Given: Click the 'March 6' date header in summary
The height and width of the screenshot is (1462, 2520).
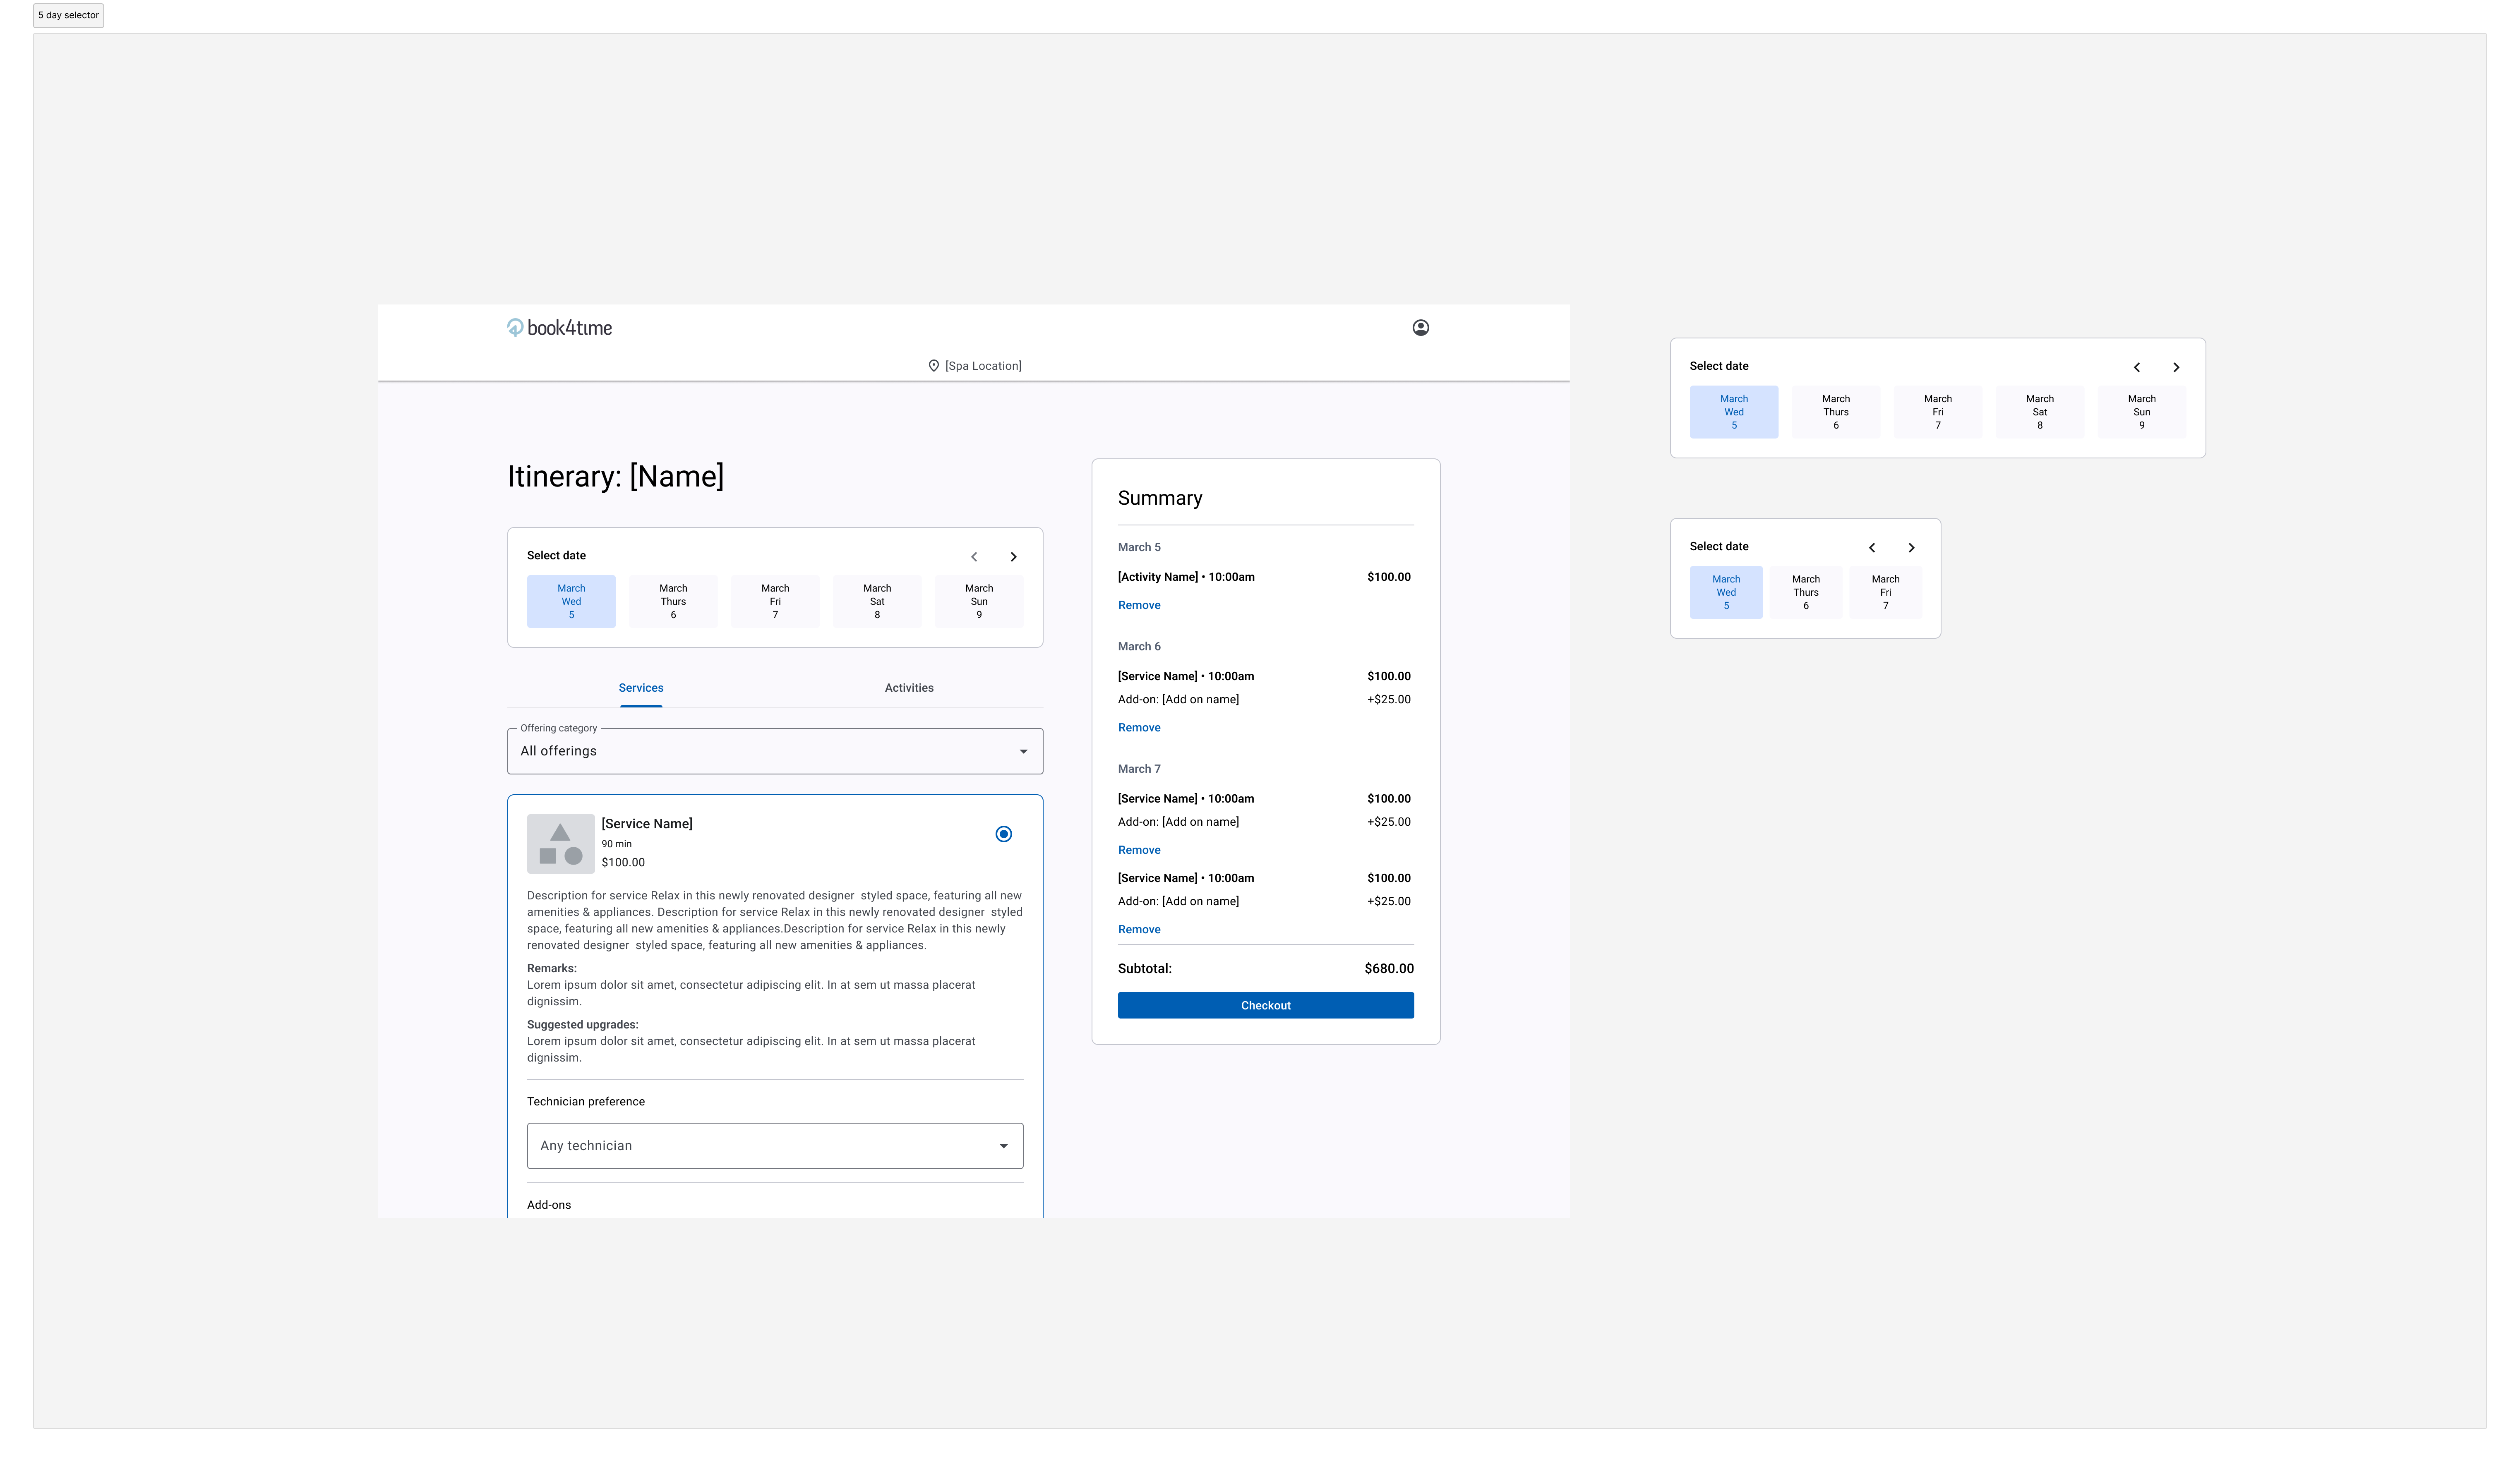Looking at the screenshot, I should [x=1139, y=647].
